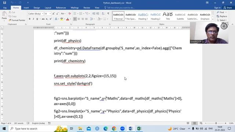Clear all formatting
235x132 pixels.
pos(69,14)
